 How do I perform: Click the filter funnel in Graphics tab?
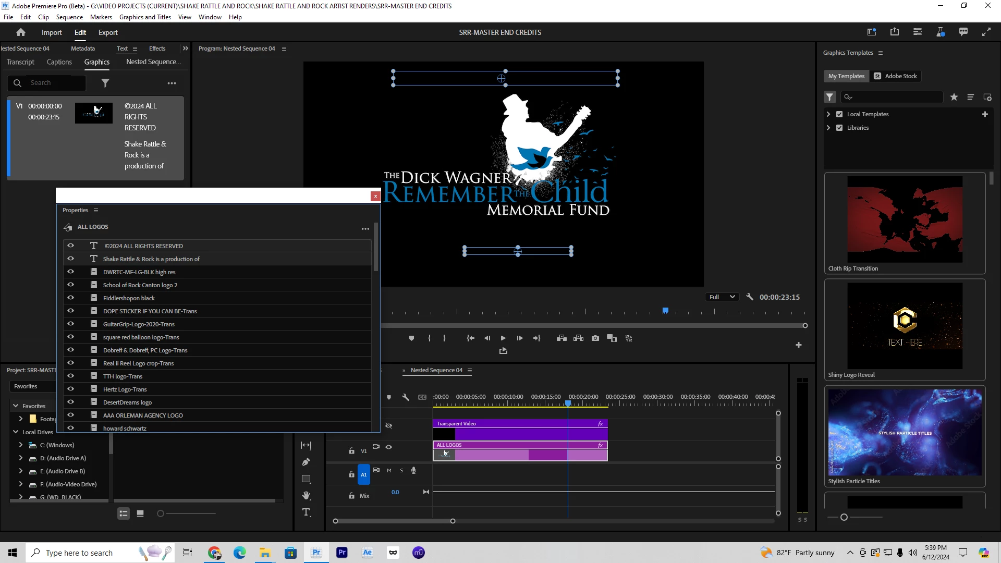click(x=105, y=83)
